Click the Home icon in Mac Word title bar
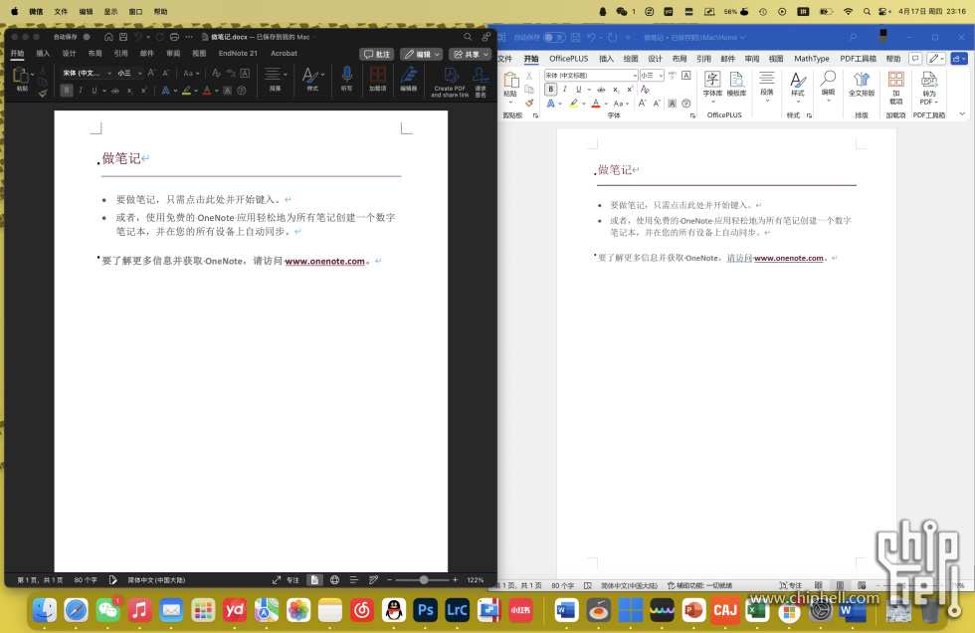Image resolution: width=975 pixels, height=633 pixels. [x=108, y=37]
